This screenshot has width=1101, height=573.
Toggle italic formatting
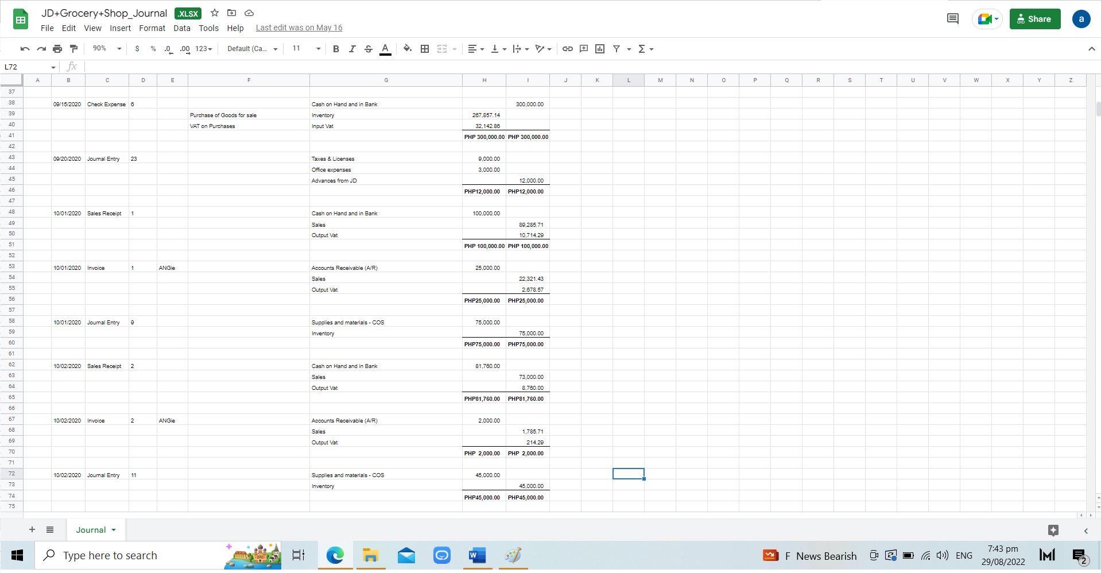pos(352,49)
